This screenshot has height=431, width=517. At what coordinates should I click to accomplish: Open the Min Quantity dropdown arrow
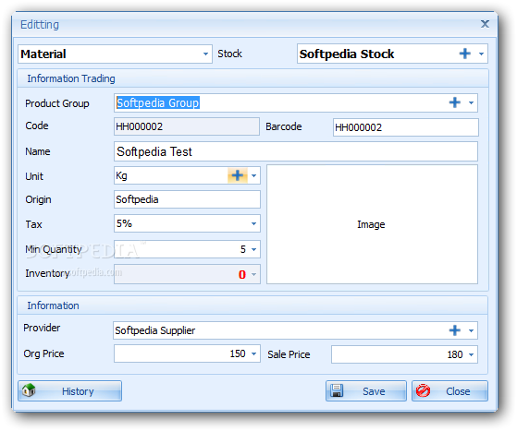pyautogui.click(x=253, y=249)
